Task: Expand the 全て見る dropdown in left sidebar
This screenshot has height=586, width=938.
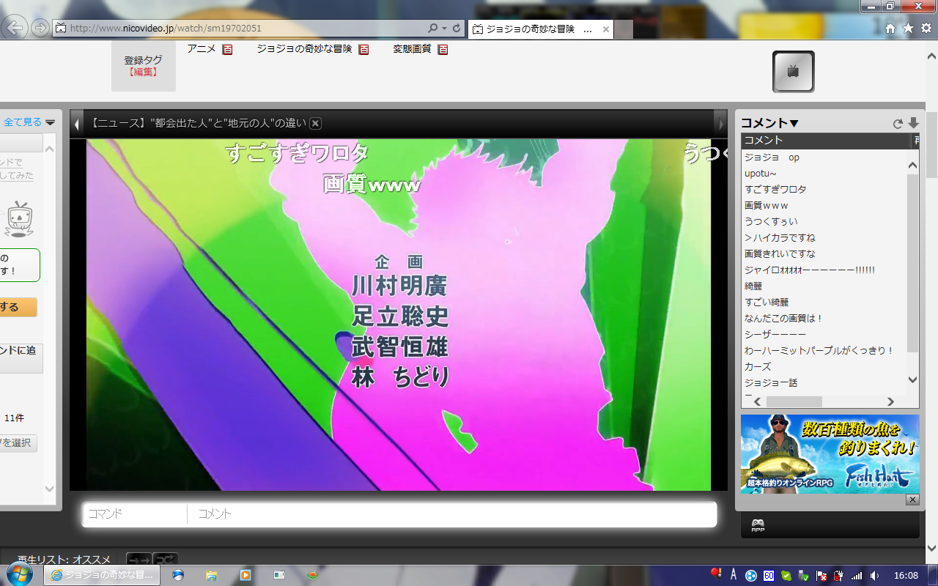Action: [x=50, y=122]
